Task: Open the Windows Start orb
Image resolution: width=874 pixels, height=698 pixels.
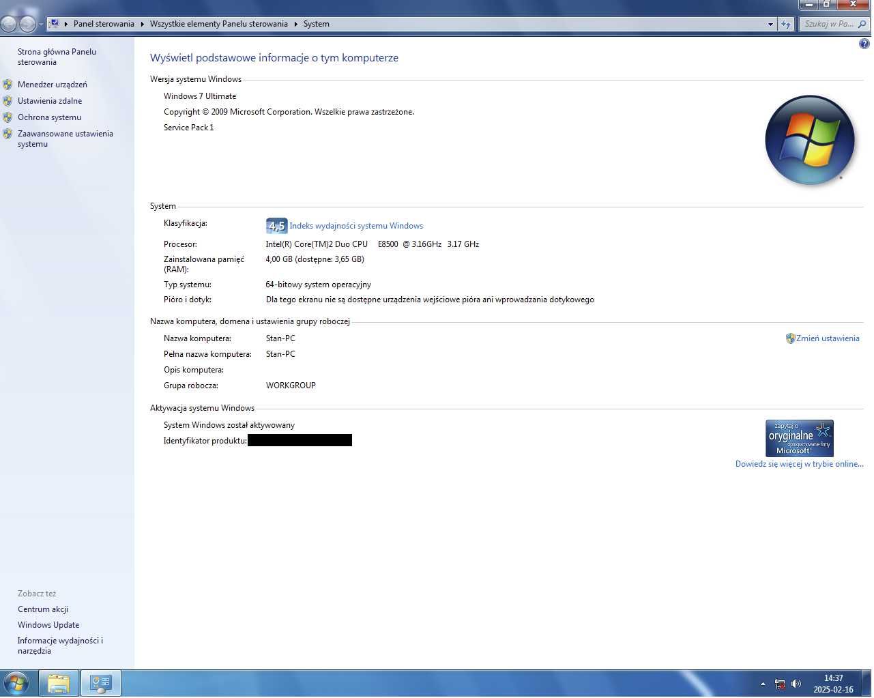Action: [x=16, y=683]
